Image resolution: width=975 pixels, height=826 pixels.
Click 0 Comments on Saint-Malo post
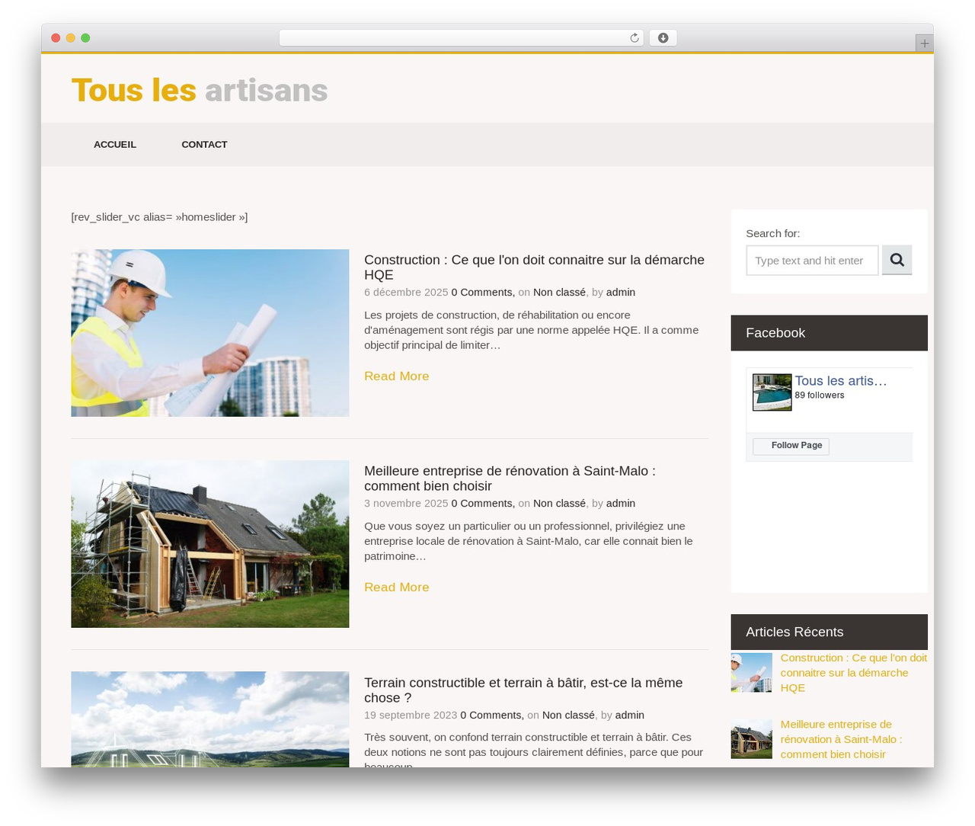(483, 504)
